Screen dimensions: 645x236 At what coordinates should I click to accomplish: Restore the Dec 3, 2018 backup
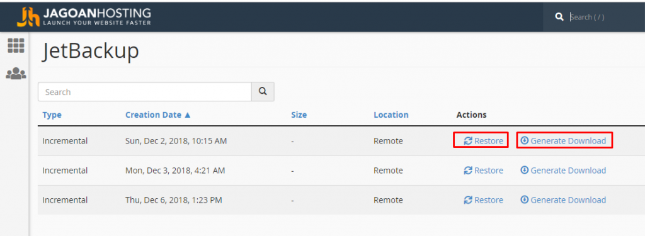(483, 170)
